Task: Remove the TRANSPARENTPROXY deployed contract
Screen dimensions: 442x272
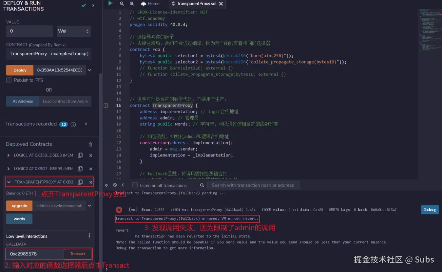Action: tap(91, 182)
